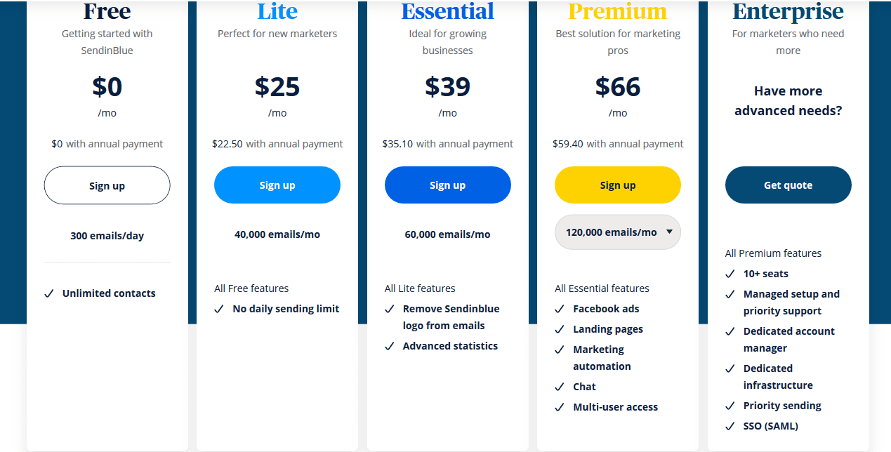891x452 pixels.
Task: Click the Marketing automation feature text
Action: [602, 358]
